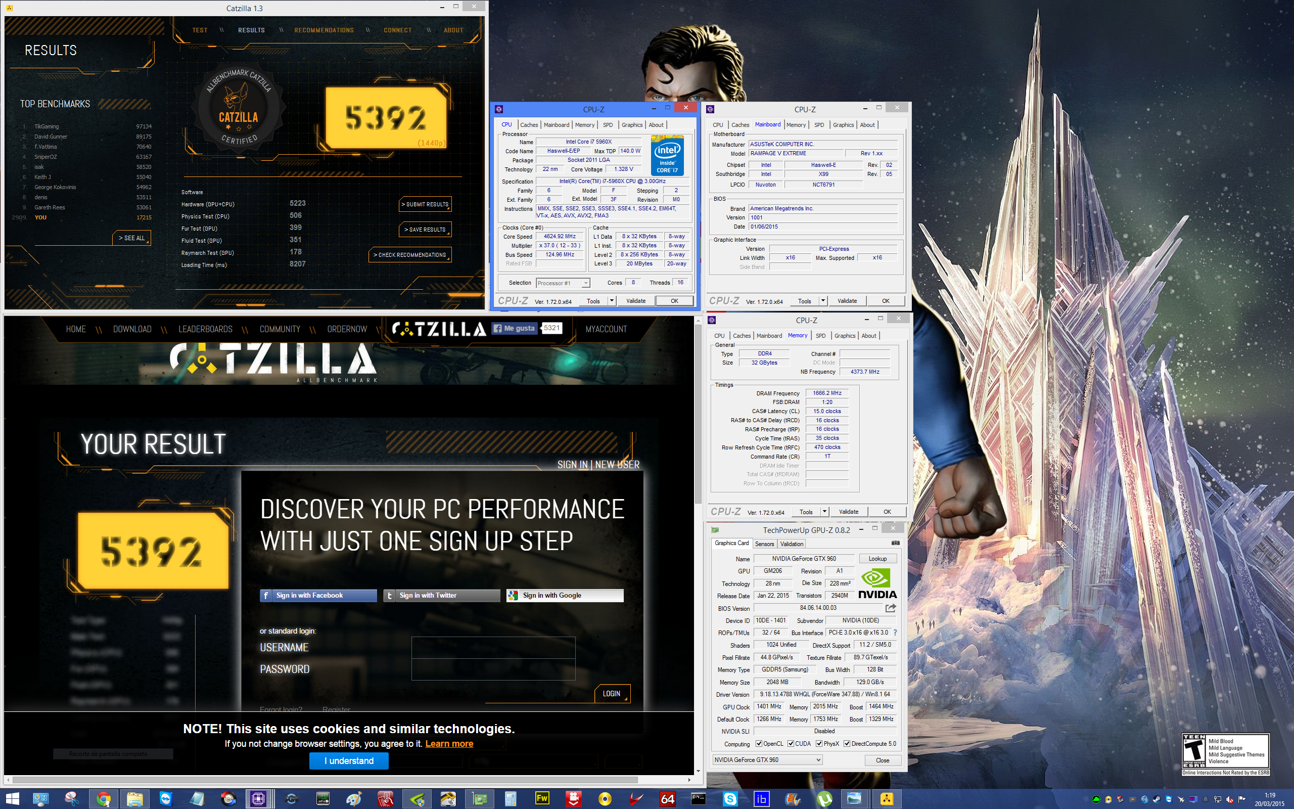
Task: Switch to CPU-Z taskbar icon
Action: tap(259, 799)
